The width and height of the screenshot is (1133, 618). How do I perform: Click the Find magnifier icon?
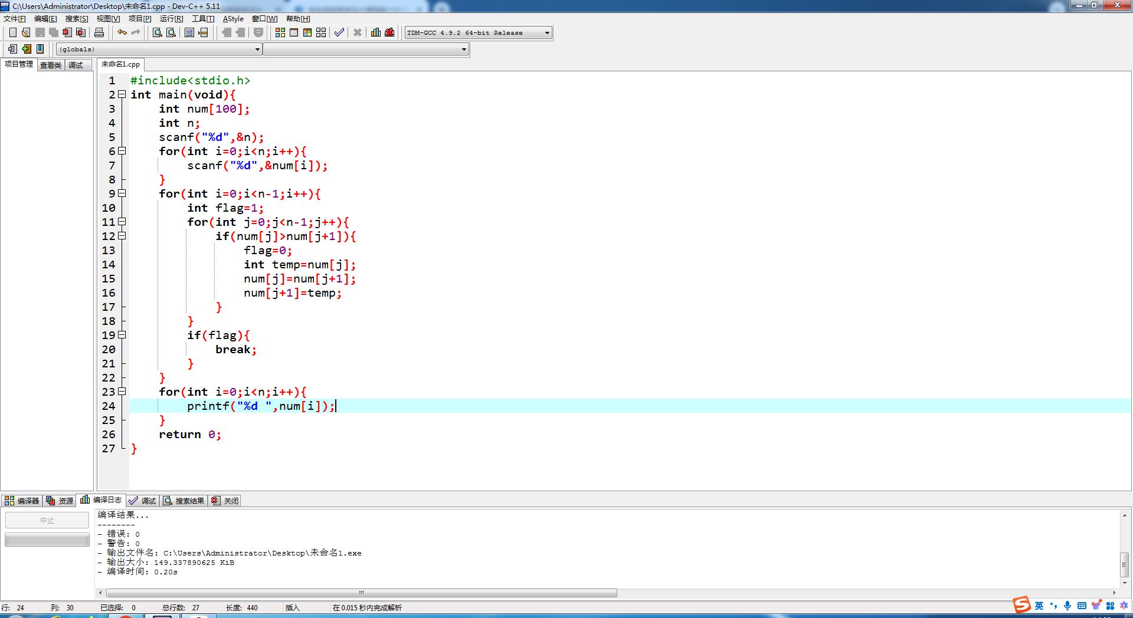158,32
